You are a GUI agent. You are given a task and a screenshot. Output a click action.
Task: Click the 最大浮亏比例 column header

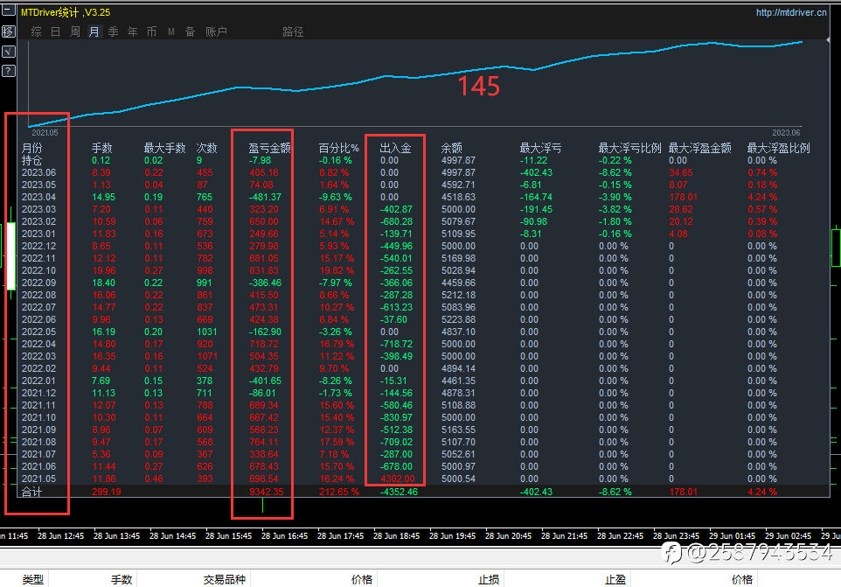(x=629, y=148)
